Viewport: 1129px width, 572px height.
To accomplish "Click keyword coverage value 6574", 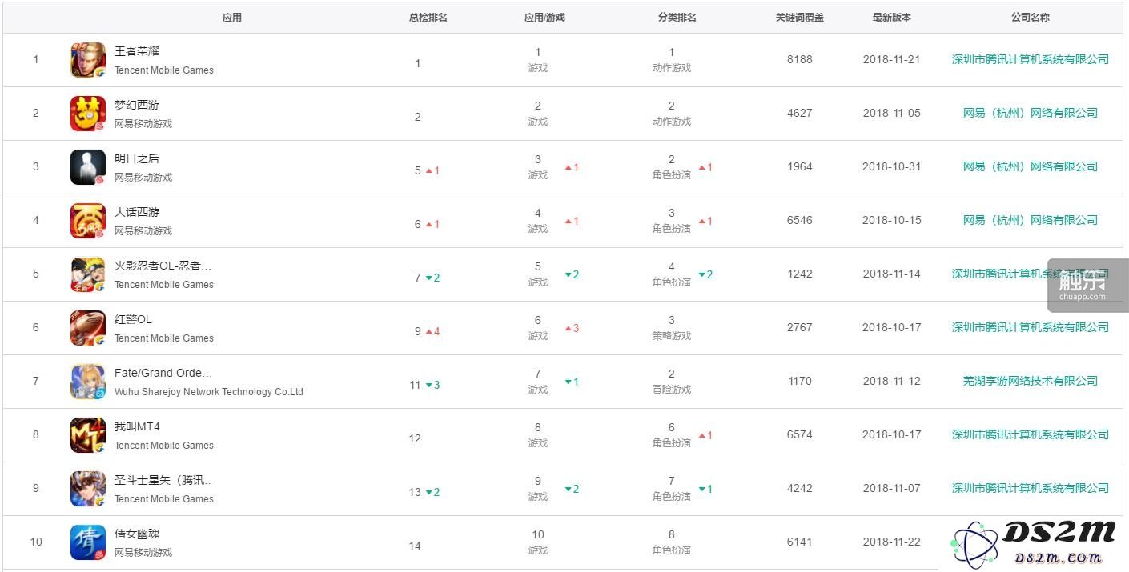I will 799,434.
